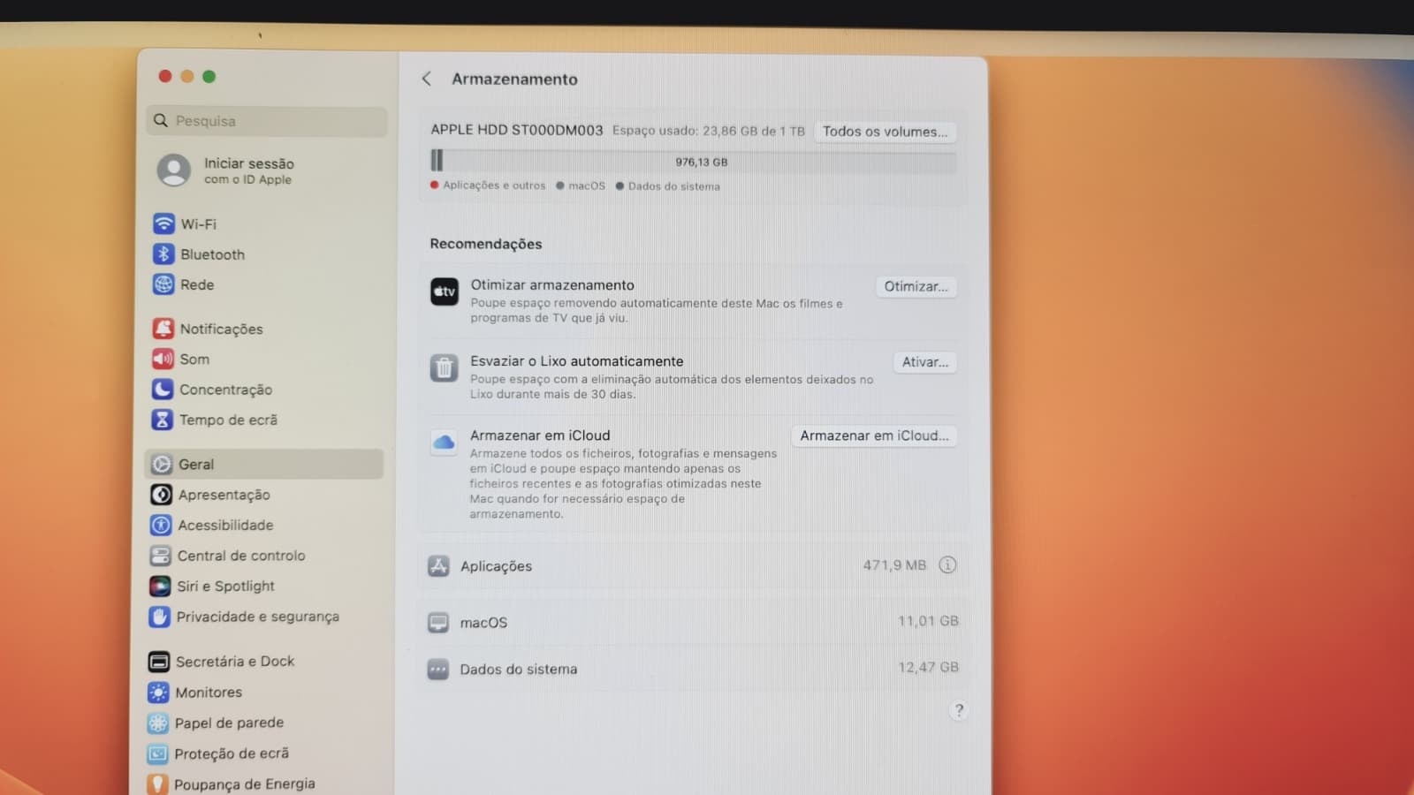Click Recomendações heading
The height and width of the screenshot is (795, 1414).
pos(486,244)
